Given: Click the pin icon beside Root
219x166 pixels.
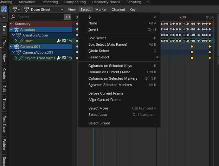Looking at the screenshot, I should pos(21,41).
